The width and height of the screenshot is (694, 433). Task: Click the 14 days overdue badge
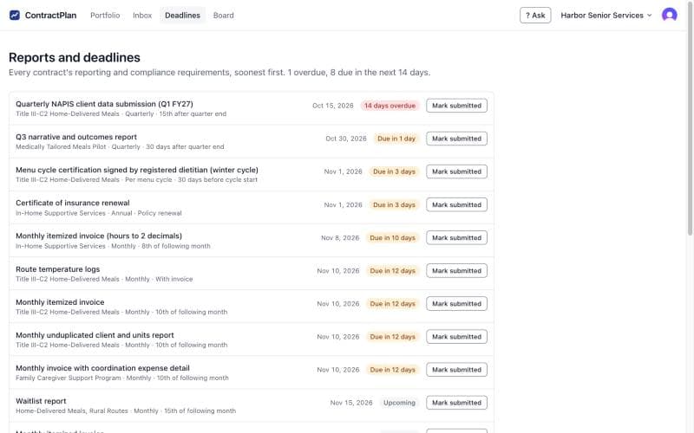[390, 106]
